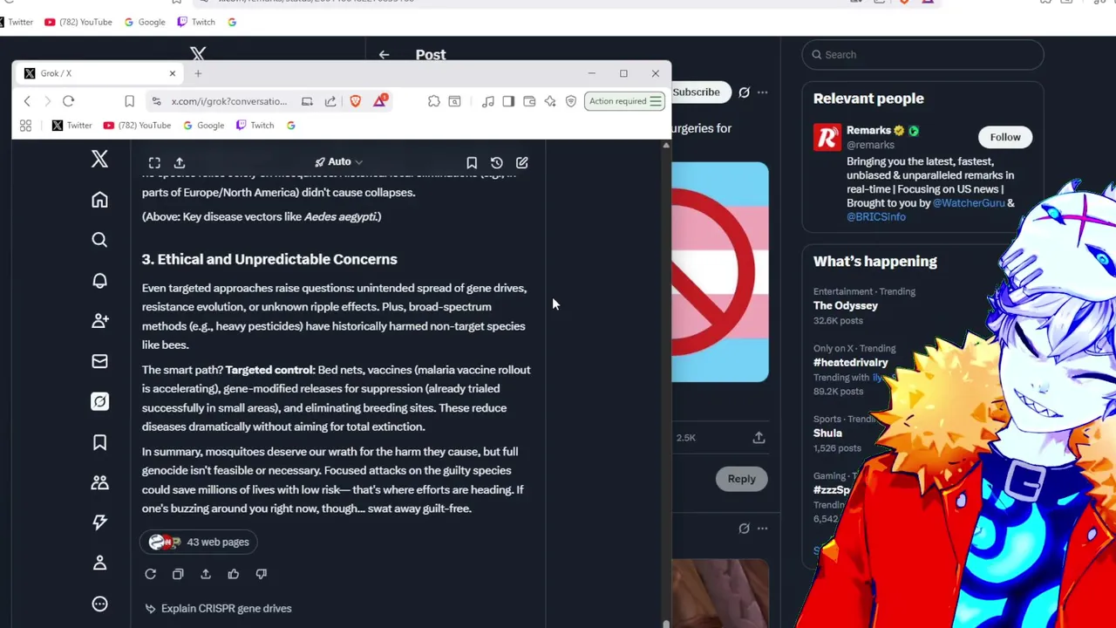Open Twitter bookmark in front window
The height and width of the screenshot is (628, 1116).
71,126
